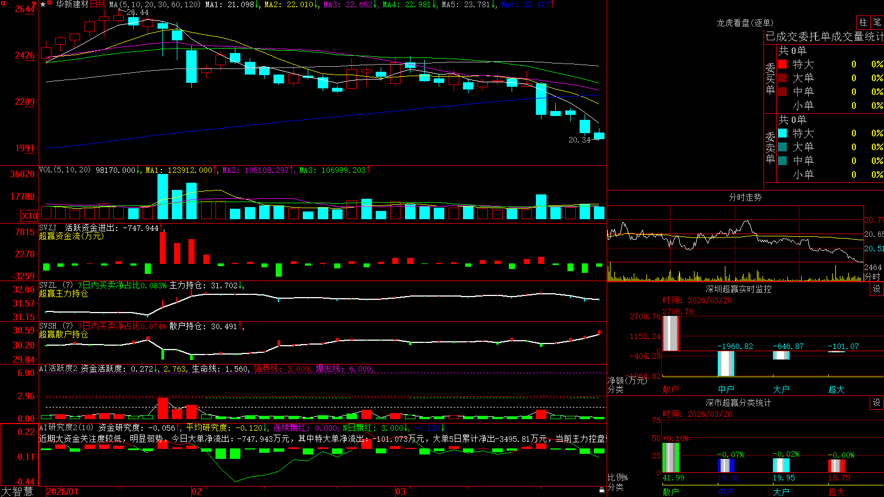Click the 委买单 section label
The image size is (884, 497).
[x=770, y=78]
